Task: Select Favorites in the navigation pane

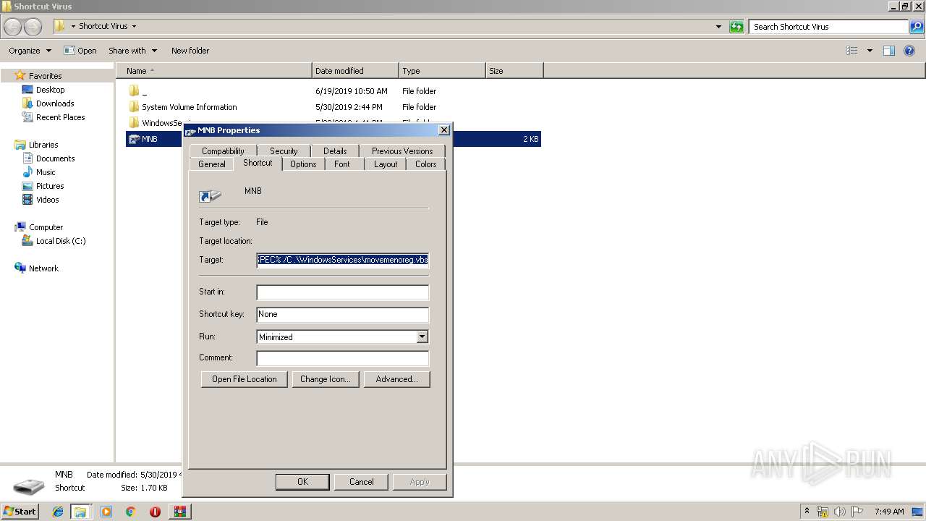Action: pos(45,76)
